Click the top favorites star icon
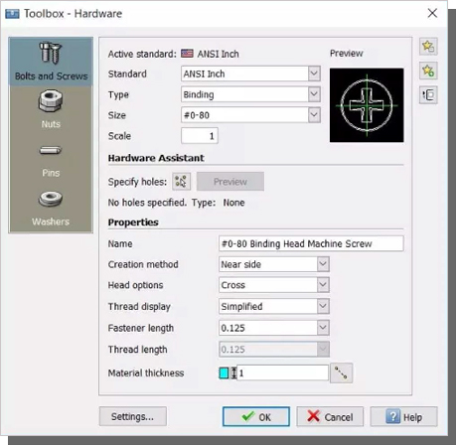 coord(428,47)
